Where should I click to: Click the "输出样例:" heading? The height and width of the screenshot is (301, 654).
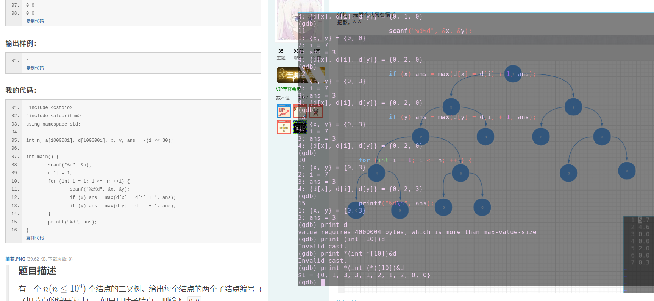[21, 43]
